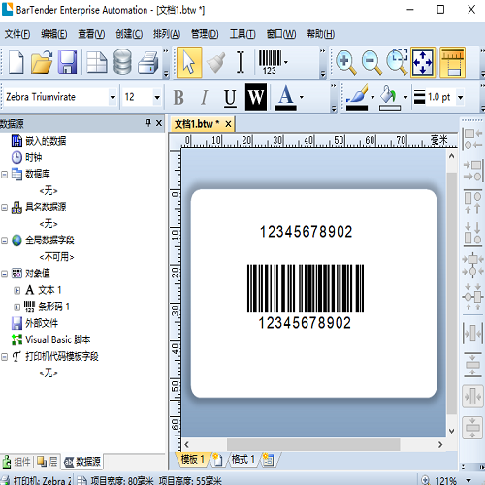The width and height of the screenshot is (485, 485).
Task: Switch to the 层 panel tab
Action: tap(48, 462)
